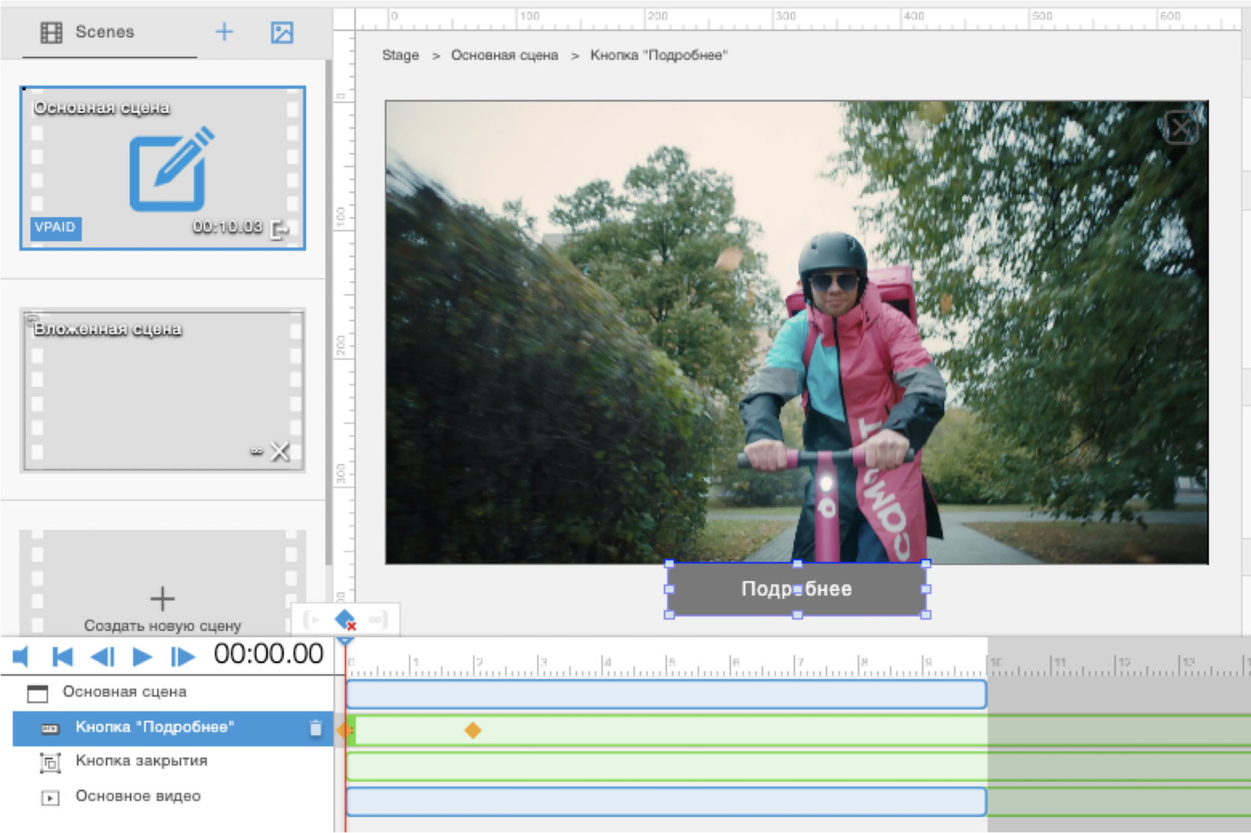Viewport: 1251px width, 833px height.
Task: Click the edit pencil icon on Основная сцена
Action: point(172,169)
